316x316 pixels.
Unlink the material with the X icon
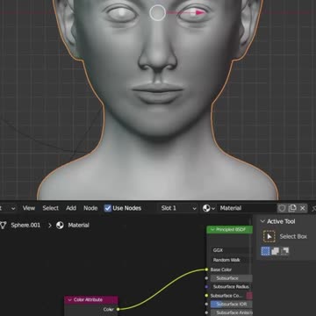[303, 208]
